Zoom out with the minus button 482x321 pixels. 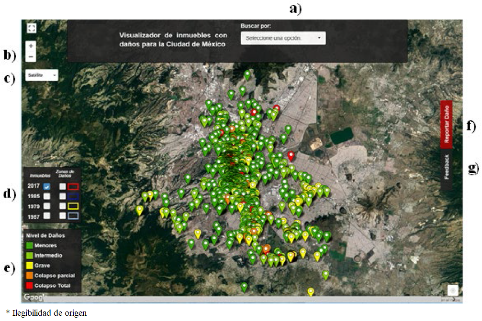pyautogui.click(x=31, y=57)
